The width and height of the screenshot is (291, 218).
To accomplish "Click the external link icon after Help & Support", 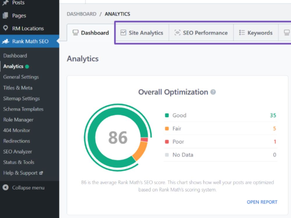I will point(41,173).
